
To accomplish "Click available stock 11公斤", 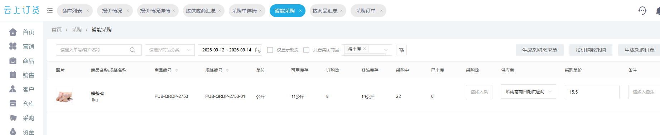I will point(298,96).
